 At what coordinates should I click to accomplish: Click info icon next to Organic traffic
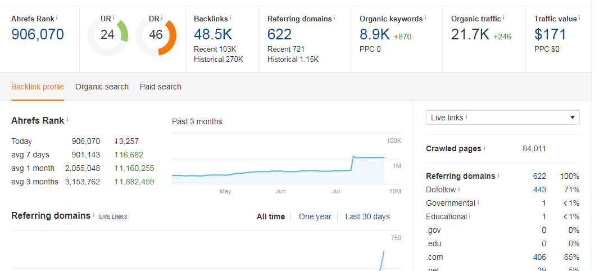coord(503,18)
